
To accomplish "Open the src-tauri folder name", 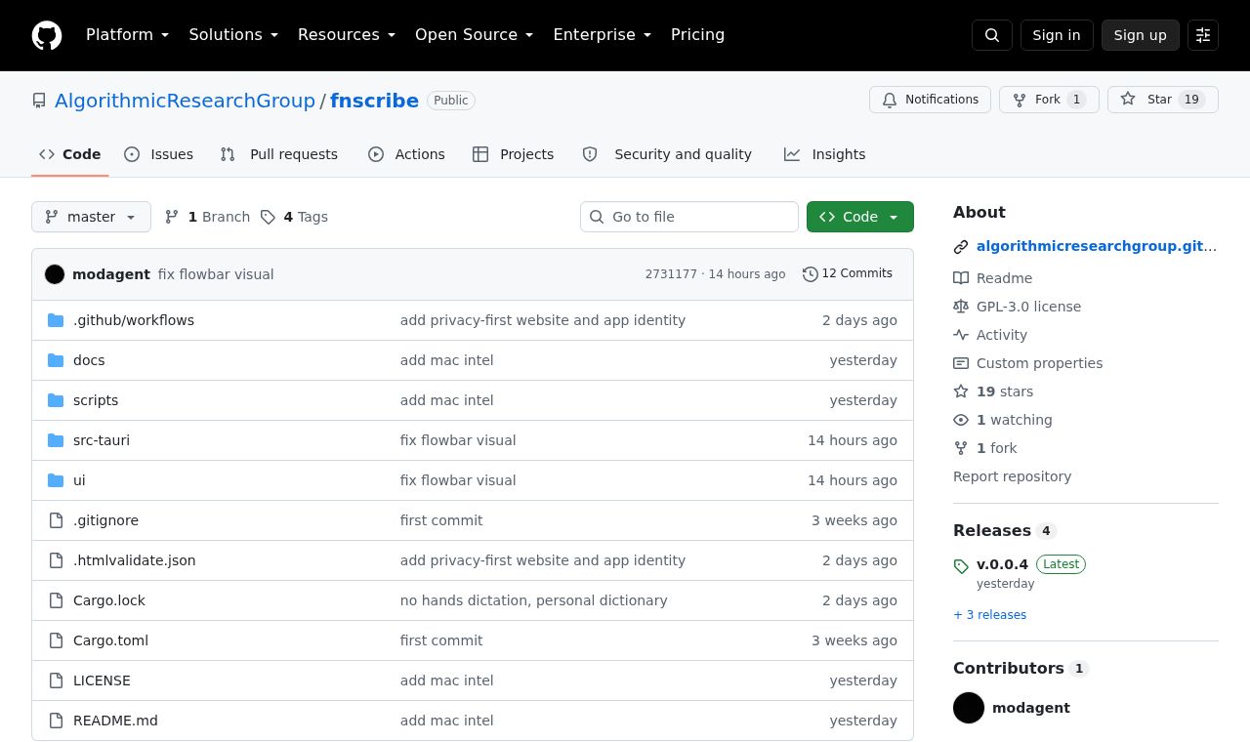I will tap(102, 440).
